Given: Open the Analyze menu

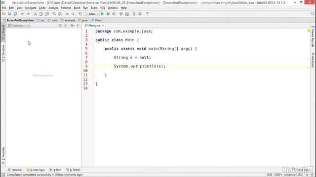Looking at the screenshot, I should pos(53,8).
